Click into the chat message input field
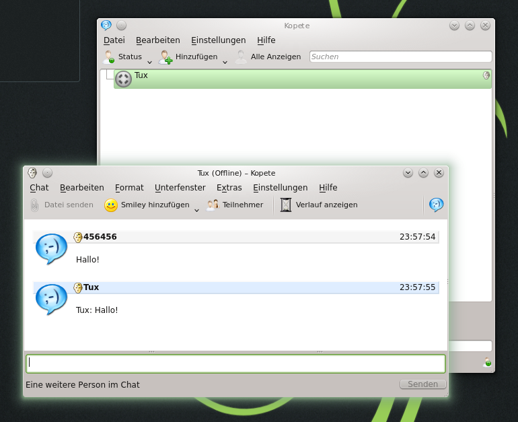Screen dimensions: 518x422 235,363
